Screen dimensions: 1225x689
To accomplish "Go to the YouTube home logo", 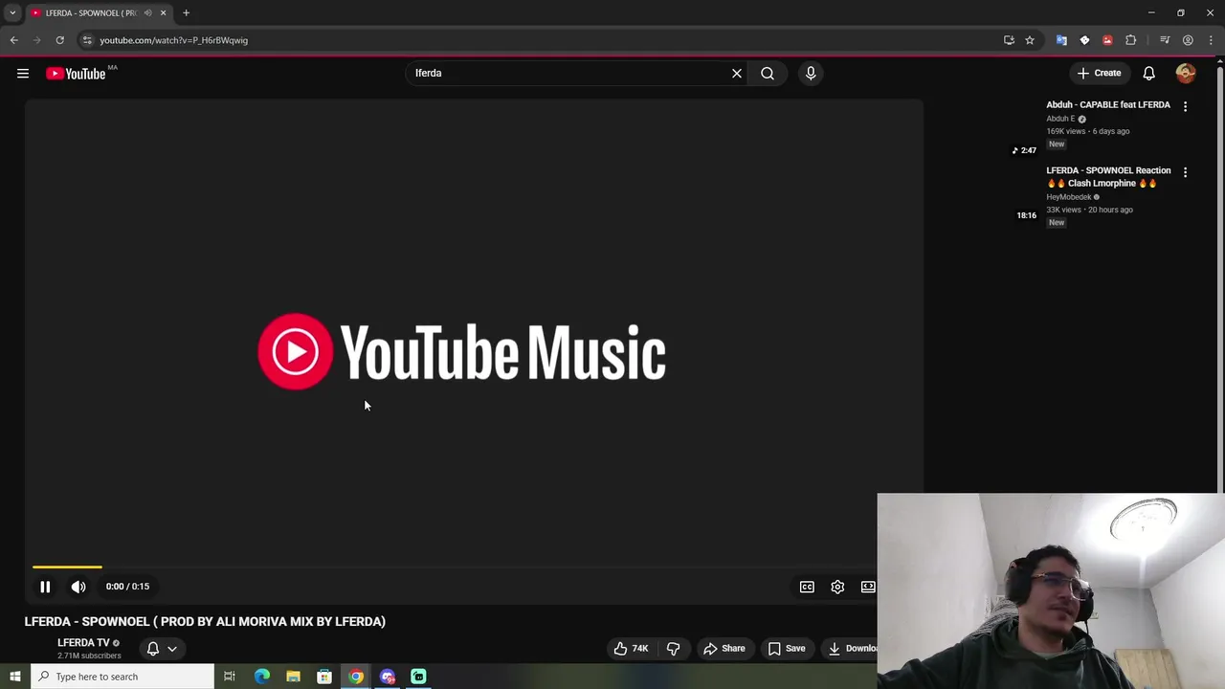I will point(76,74).
